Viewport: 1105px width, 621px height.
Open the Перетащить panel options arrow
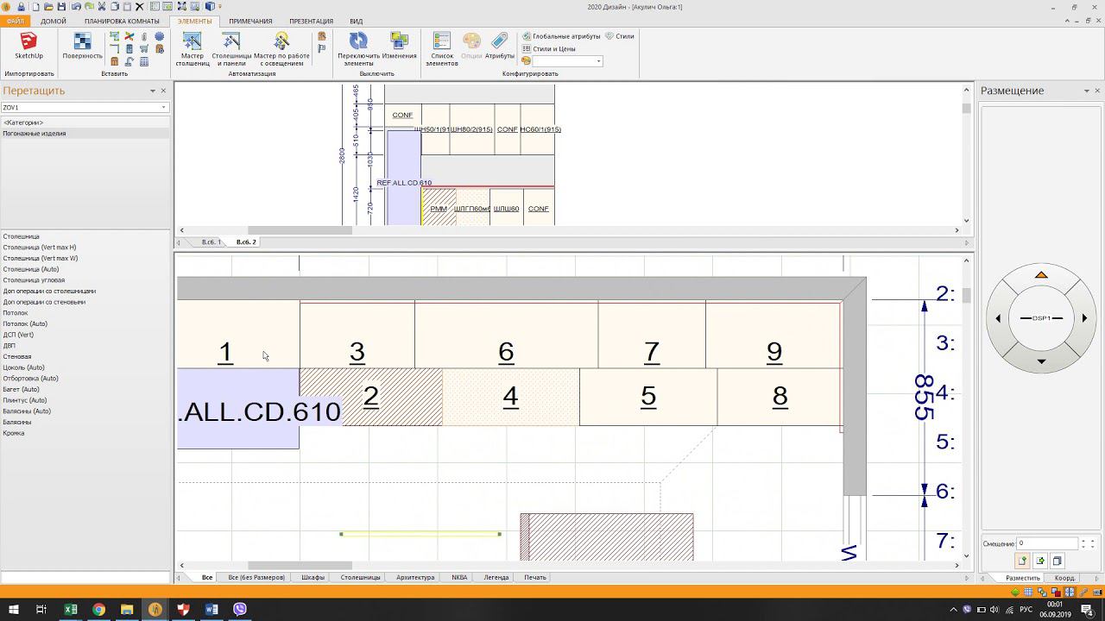click(153, 91)
